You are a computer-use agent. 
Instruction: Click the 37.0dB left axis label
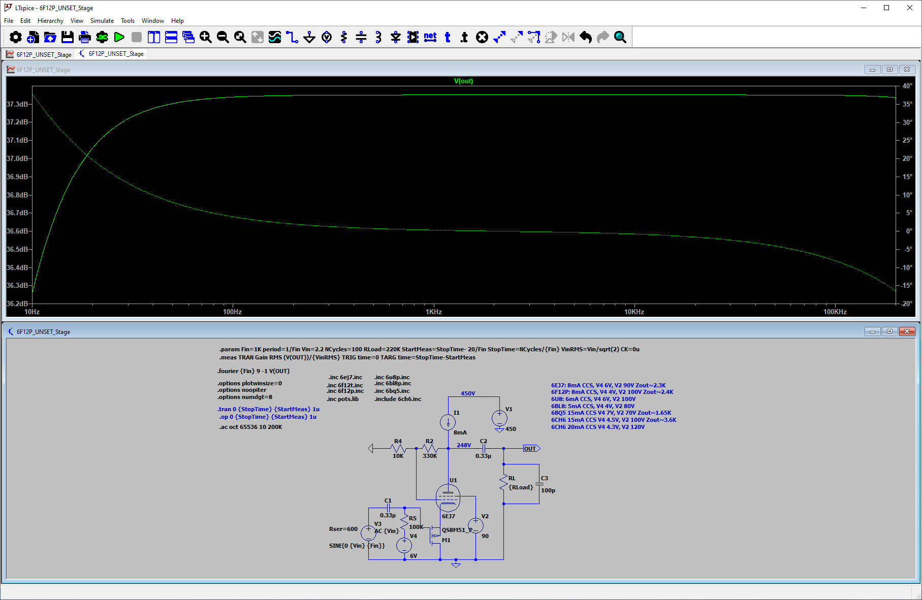click(x=17, y=159)
